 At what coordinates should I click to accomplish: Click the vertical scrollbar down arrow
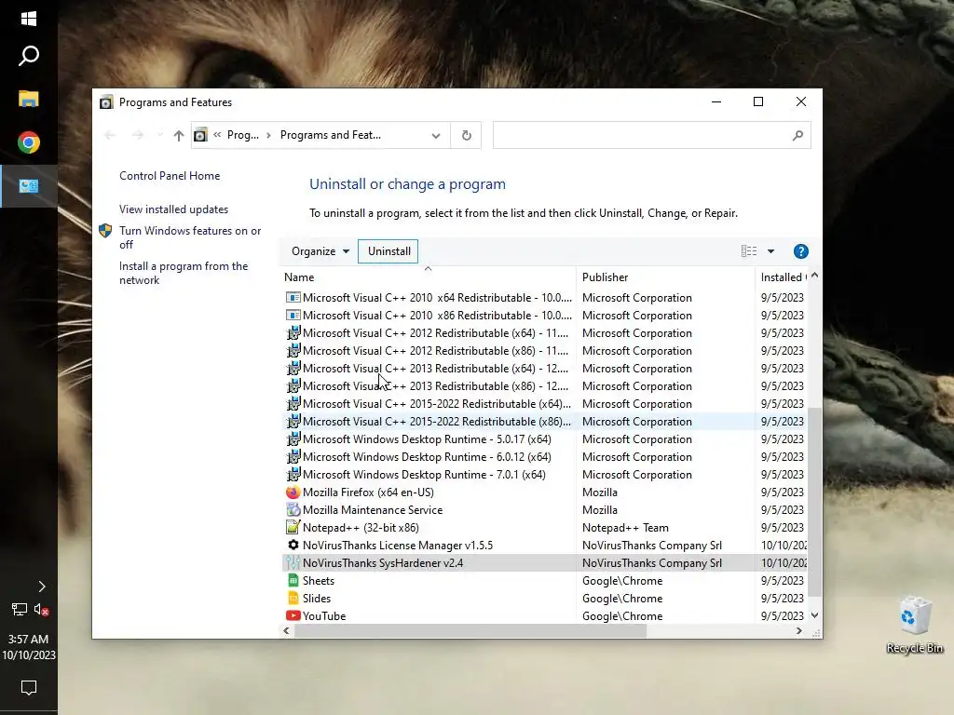tap(814, 615)
